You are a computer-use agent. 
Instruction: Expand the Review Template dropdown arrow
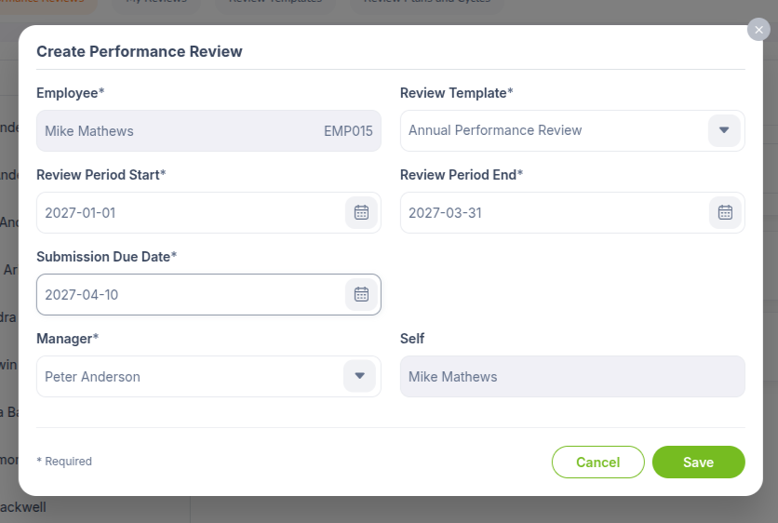point(724,130)
